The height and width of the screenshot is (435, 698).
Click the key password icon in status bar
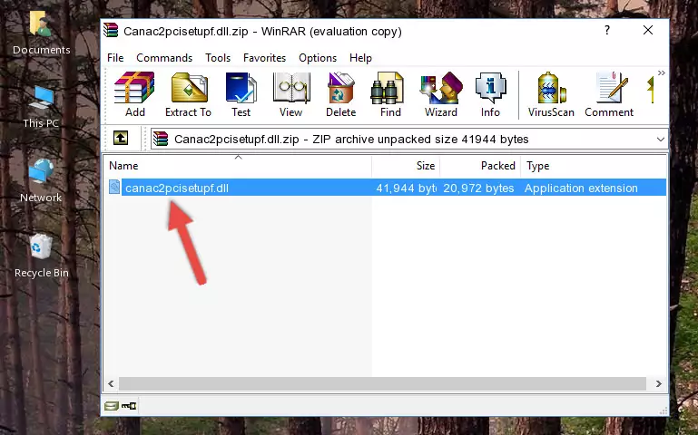click(129, 406)
